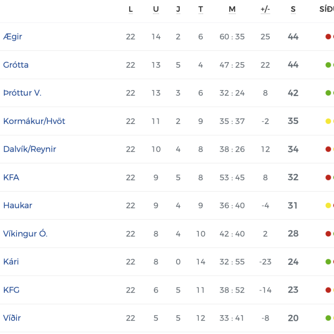Open the Víðir team page

click(x=12, y=318)
